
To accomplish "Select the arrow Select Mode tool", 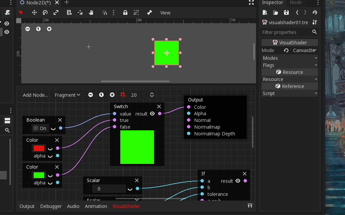I will pyautogui.click(x=21, y=12).
